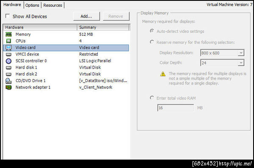Click the Hard disk 2 icon
The image size is (254, 168).
(8, 74)
